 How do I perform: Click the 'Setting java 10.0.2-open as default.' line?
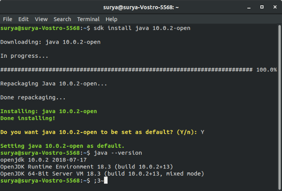point(62,146)
